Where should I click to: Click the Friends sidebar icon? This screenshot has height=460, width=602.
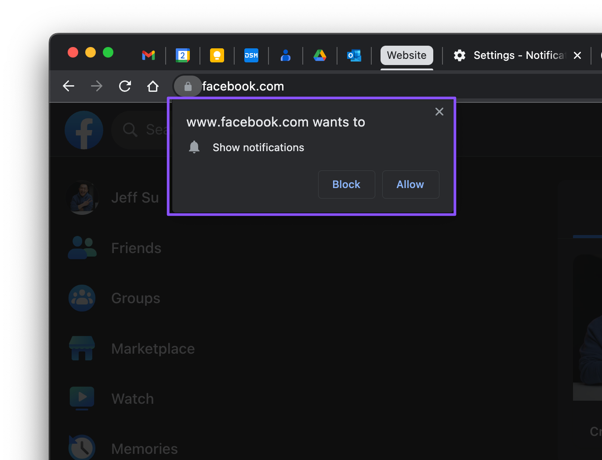tap(82, 248)
